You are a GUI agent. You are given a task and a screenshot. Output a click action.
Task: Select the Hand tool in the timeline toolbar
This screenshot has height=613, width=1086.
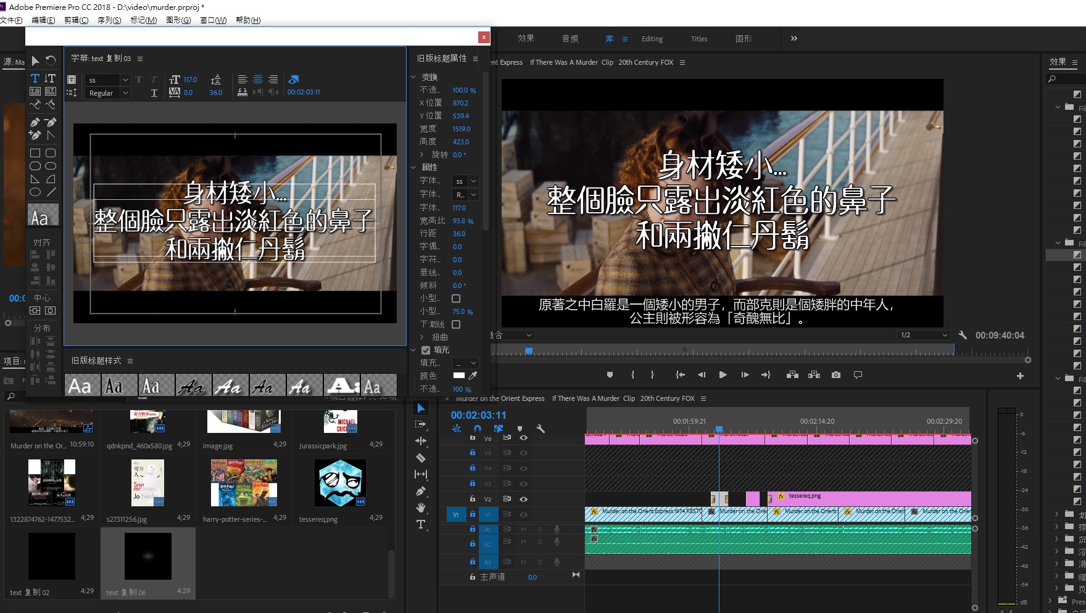pos(421,508)
